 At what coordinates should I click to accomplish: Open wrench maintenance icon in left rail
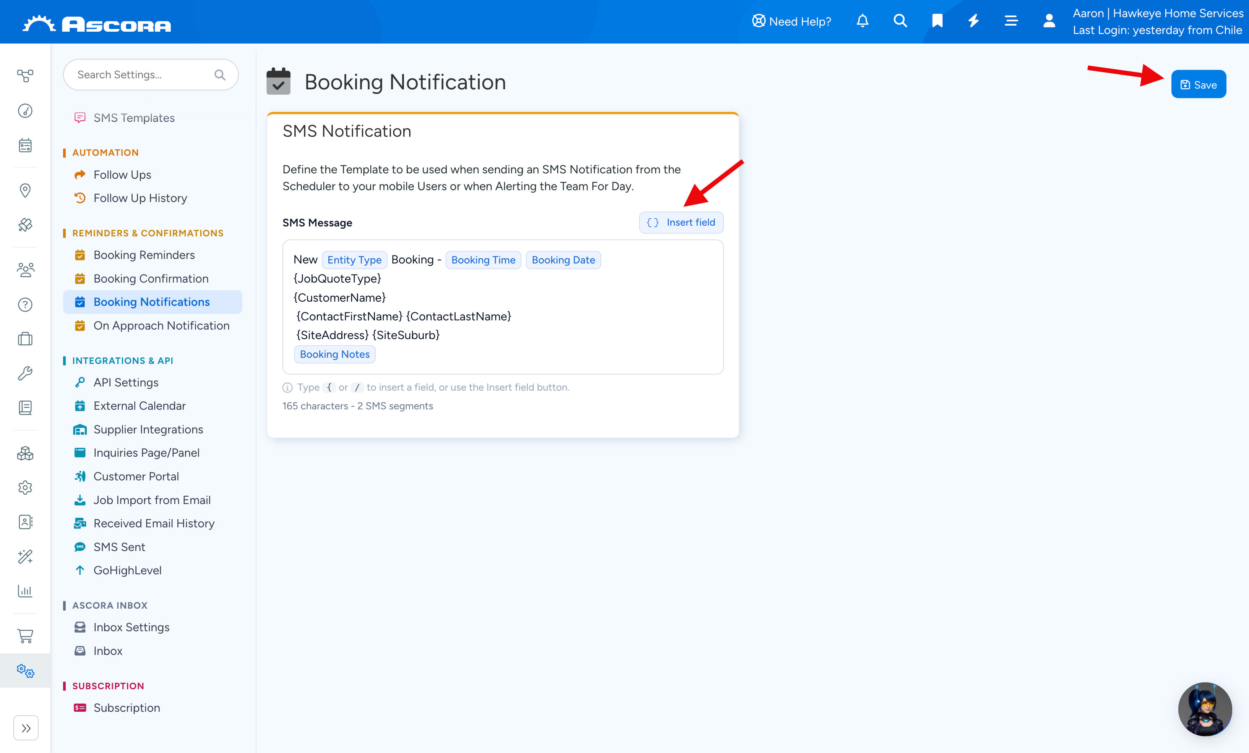(25, 373)
